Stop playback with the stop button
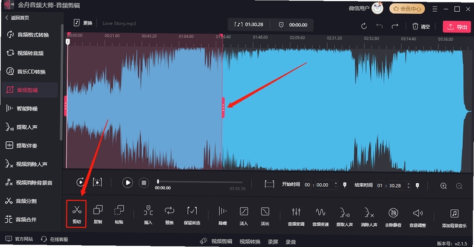 [x=144, y=183]
